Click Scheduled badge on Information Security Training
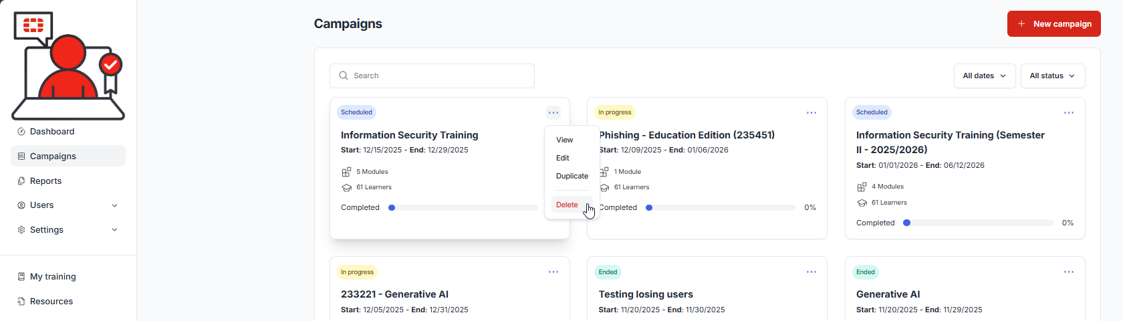The width and height of the screenshot is (1123, 321). point(356,112)
